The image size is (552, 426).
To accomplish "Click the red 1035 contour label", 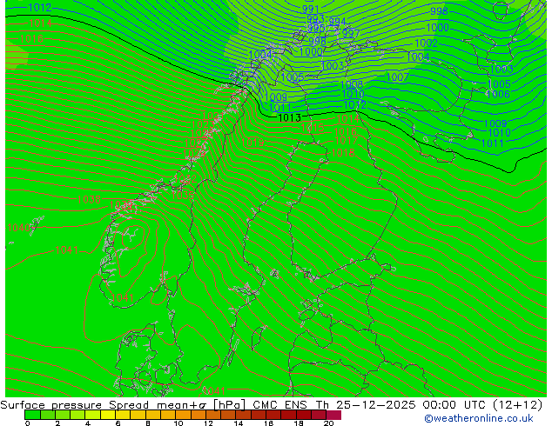I will [x=182, y=195].
